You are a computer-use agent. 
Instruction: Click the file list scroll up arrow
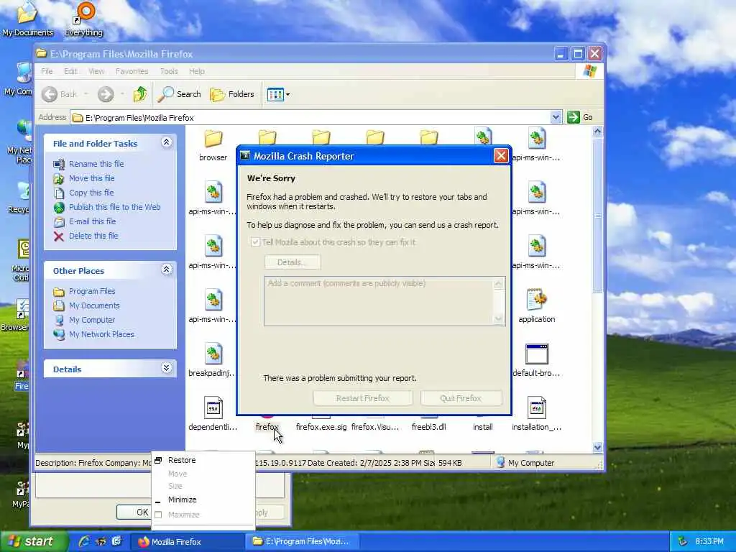click(x=597, y=132)
